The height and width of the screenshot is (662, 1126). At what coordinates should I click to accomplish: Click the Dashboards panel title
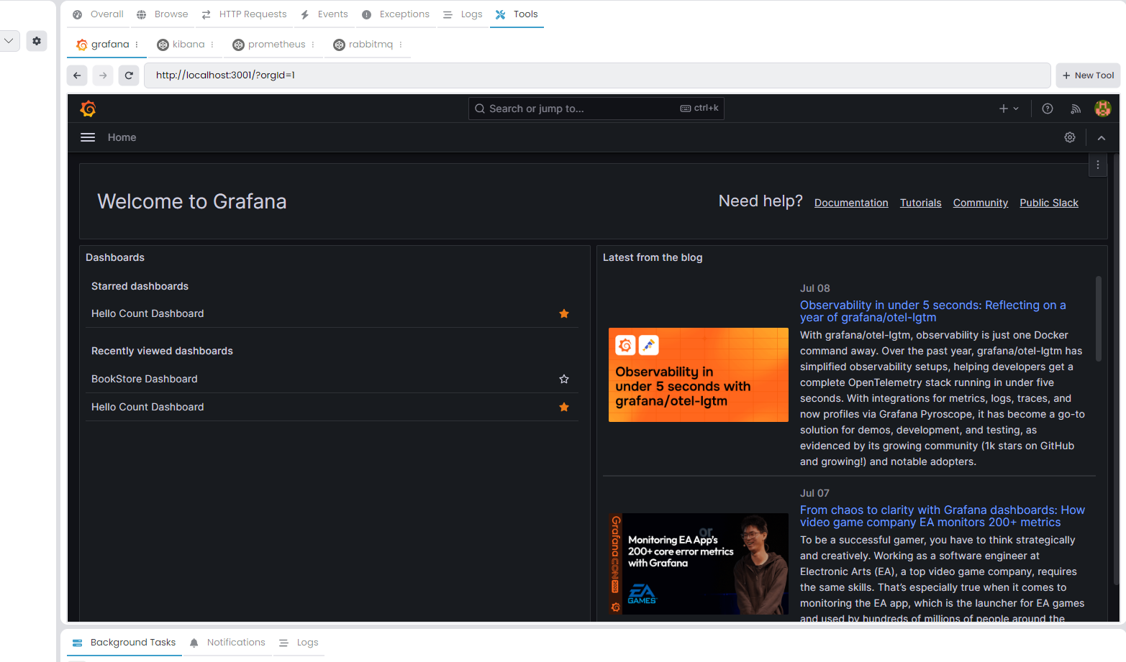click(x=115, y=257)
